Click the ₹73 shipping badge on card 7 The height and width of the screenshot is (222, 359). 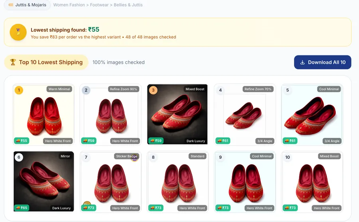coord(89,208)
